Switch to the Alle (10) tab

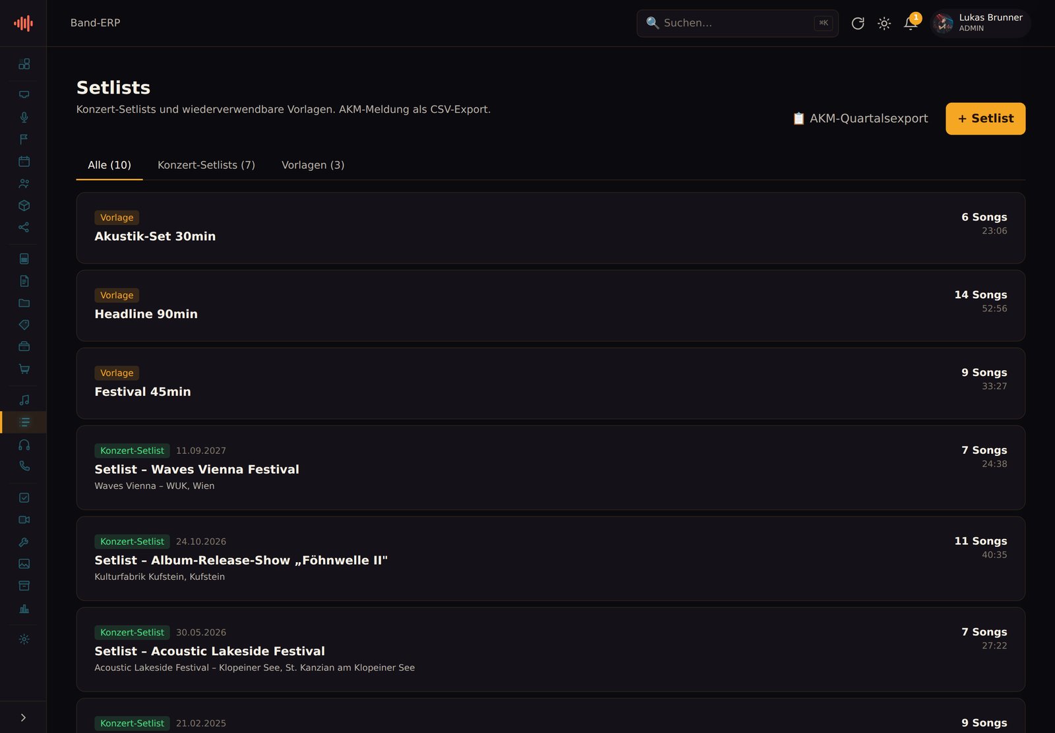pyautogui.click(x=109, y=165)
